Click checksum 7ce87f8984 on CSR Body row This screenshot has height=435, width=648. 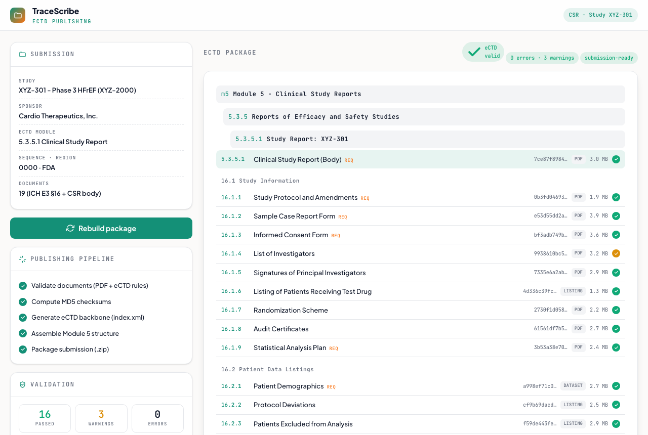pyautogui.click(x=551, y=159)
